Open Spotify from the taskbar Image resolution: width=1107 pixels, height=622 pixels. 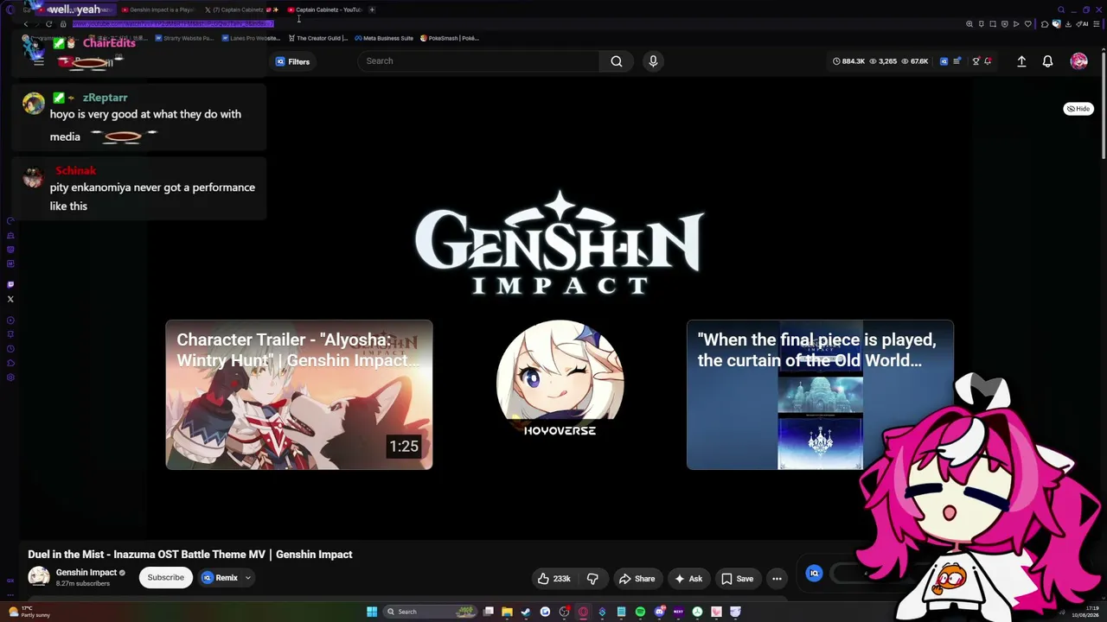tap(640, 612)
